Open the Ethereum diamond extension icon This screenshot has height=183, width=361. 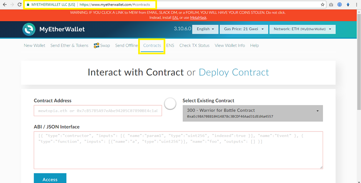(x=348, y=5)
